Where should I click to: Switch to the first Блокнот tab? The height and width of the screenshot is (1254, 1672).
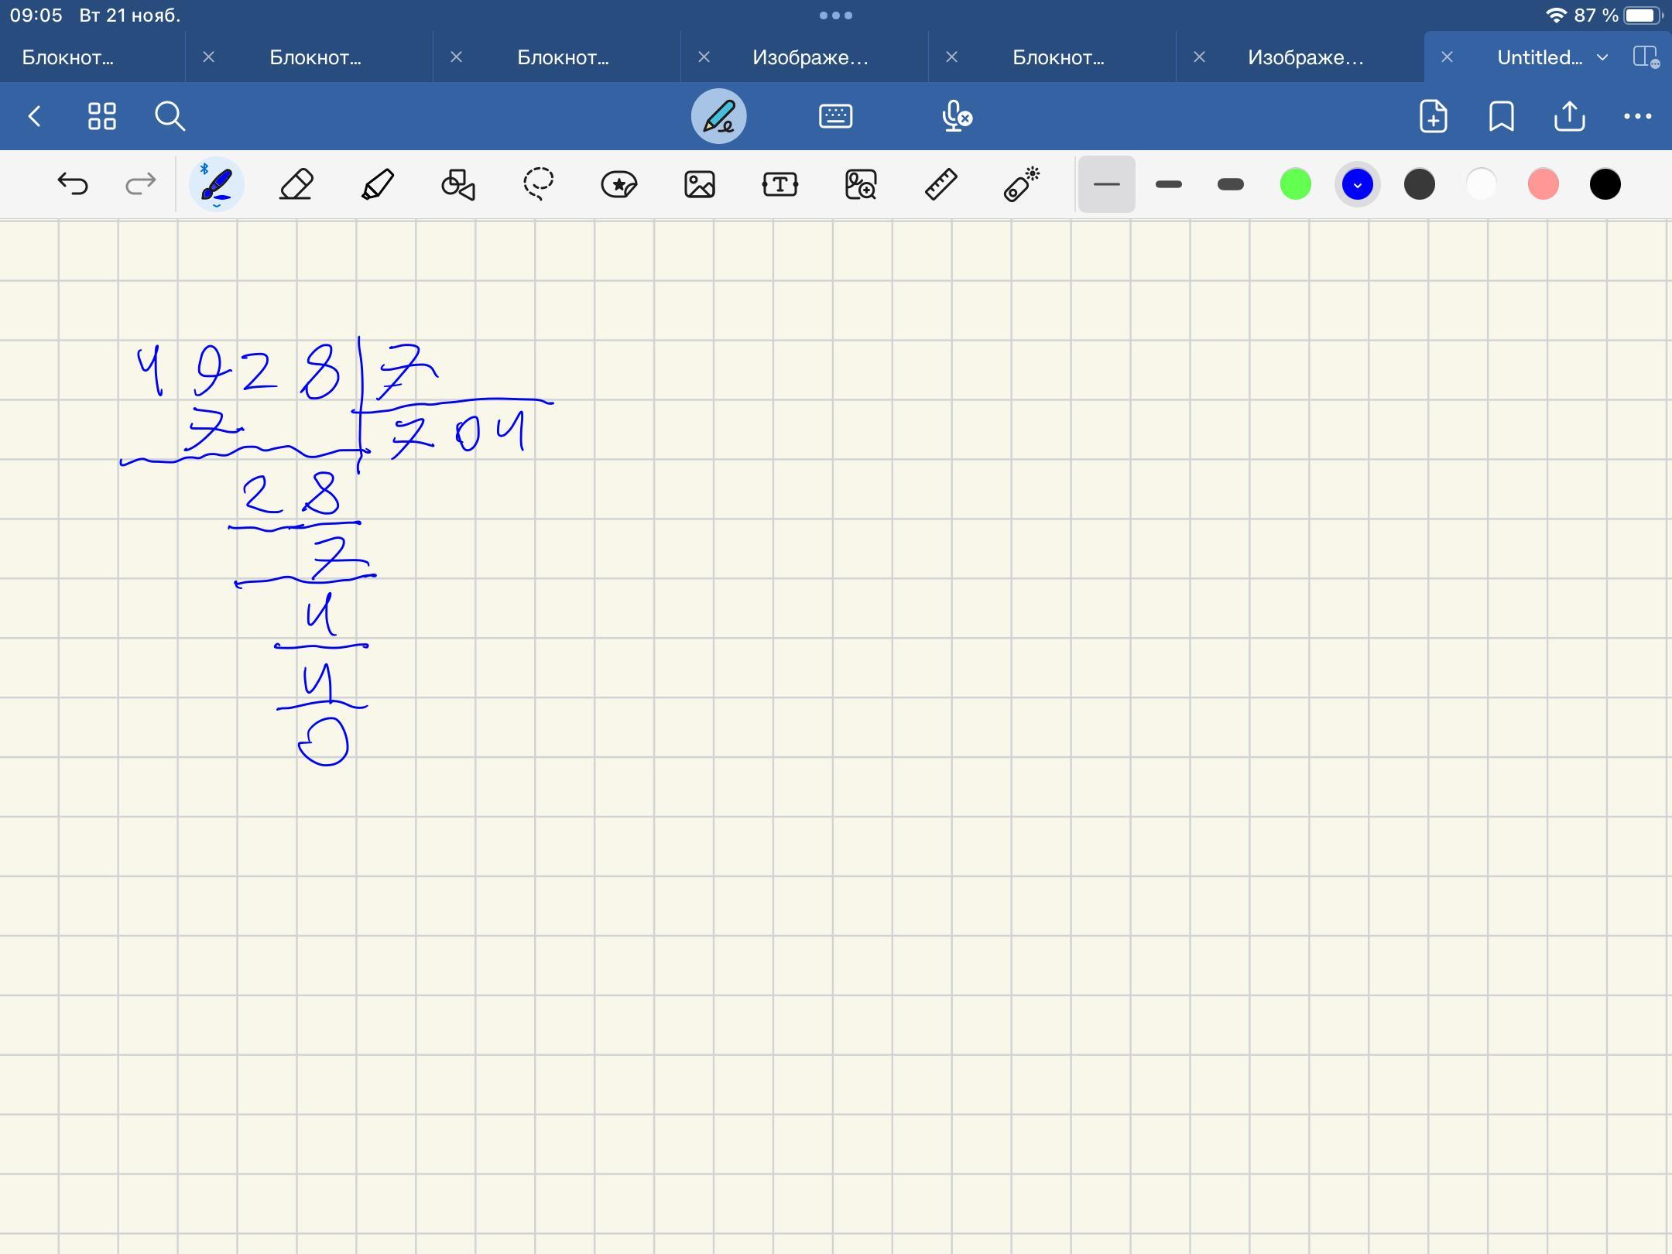pyautogui.click(x=68, y=57)
